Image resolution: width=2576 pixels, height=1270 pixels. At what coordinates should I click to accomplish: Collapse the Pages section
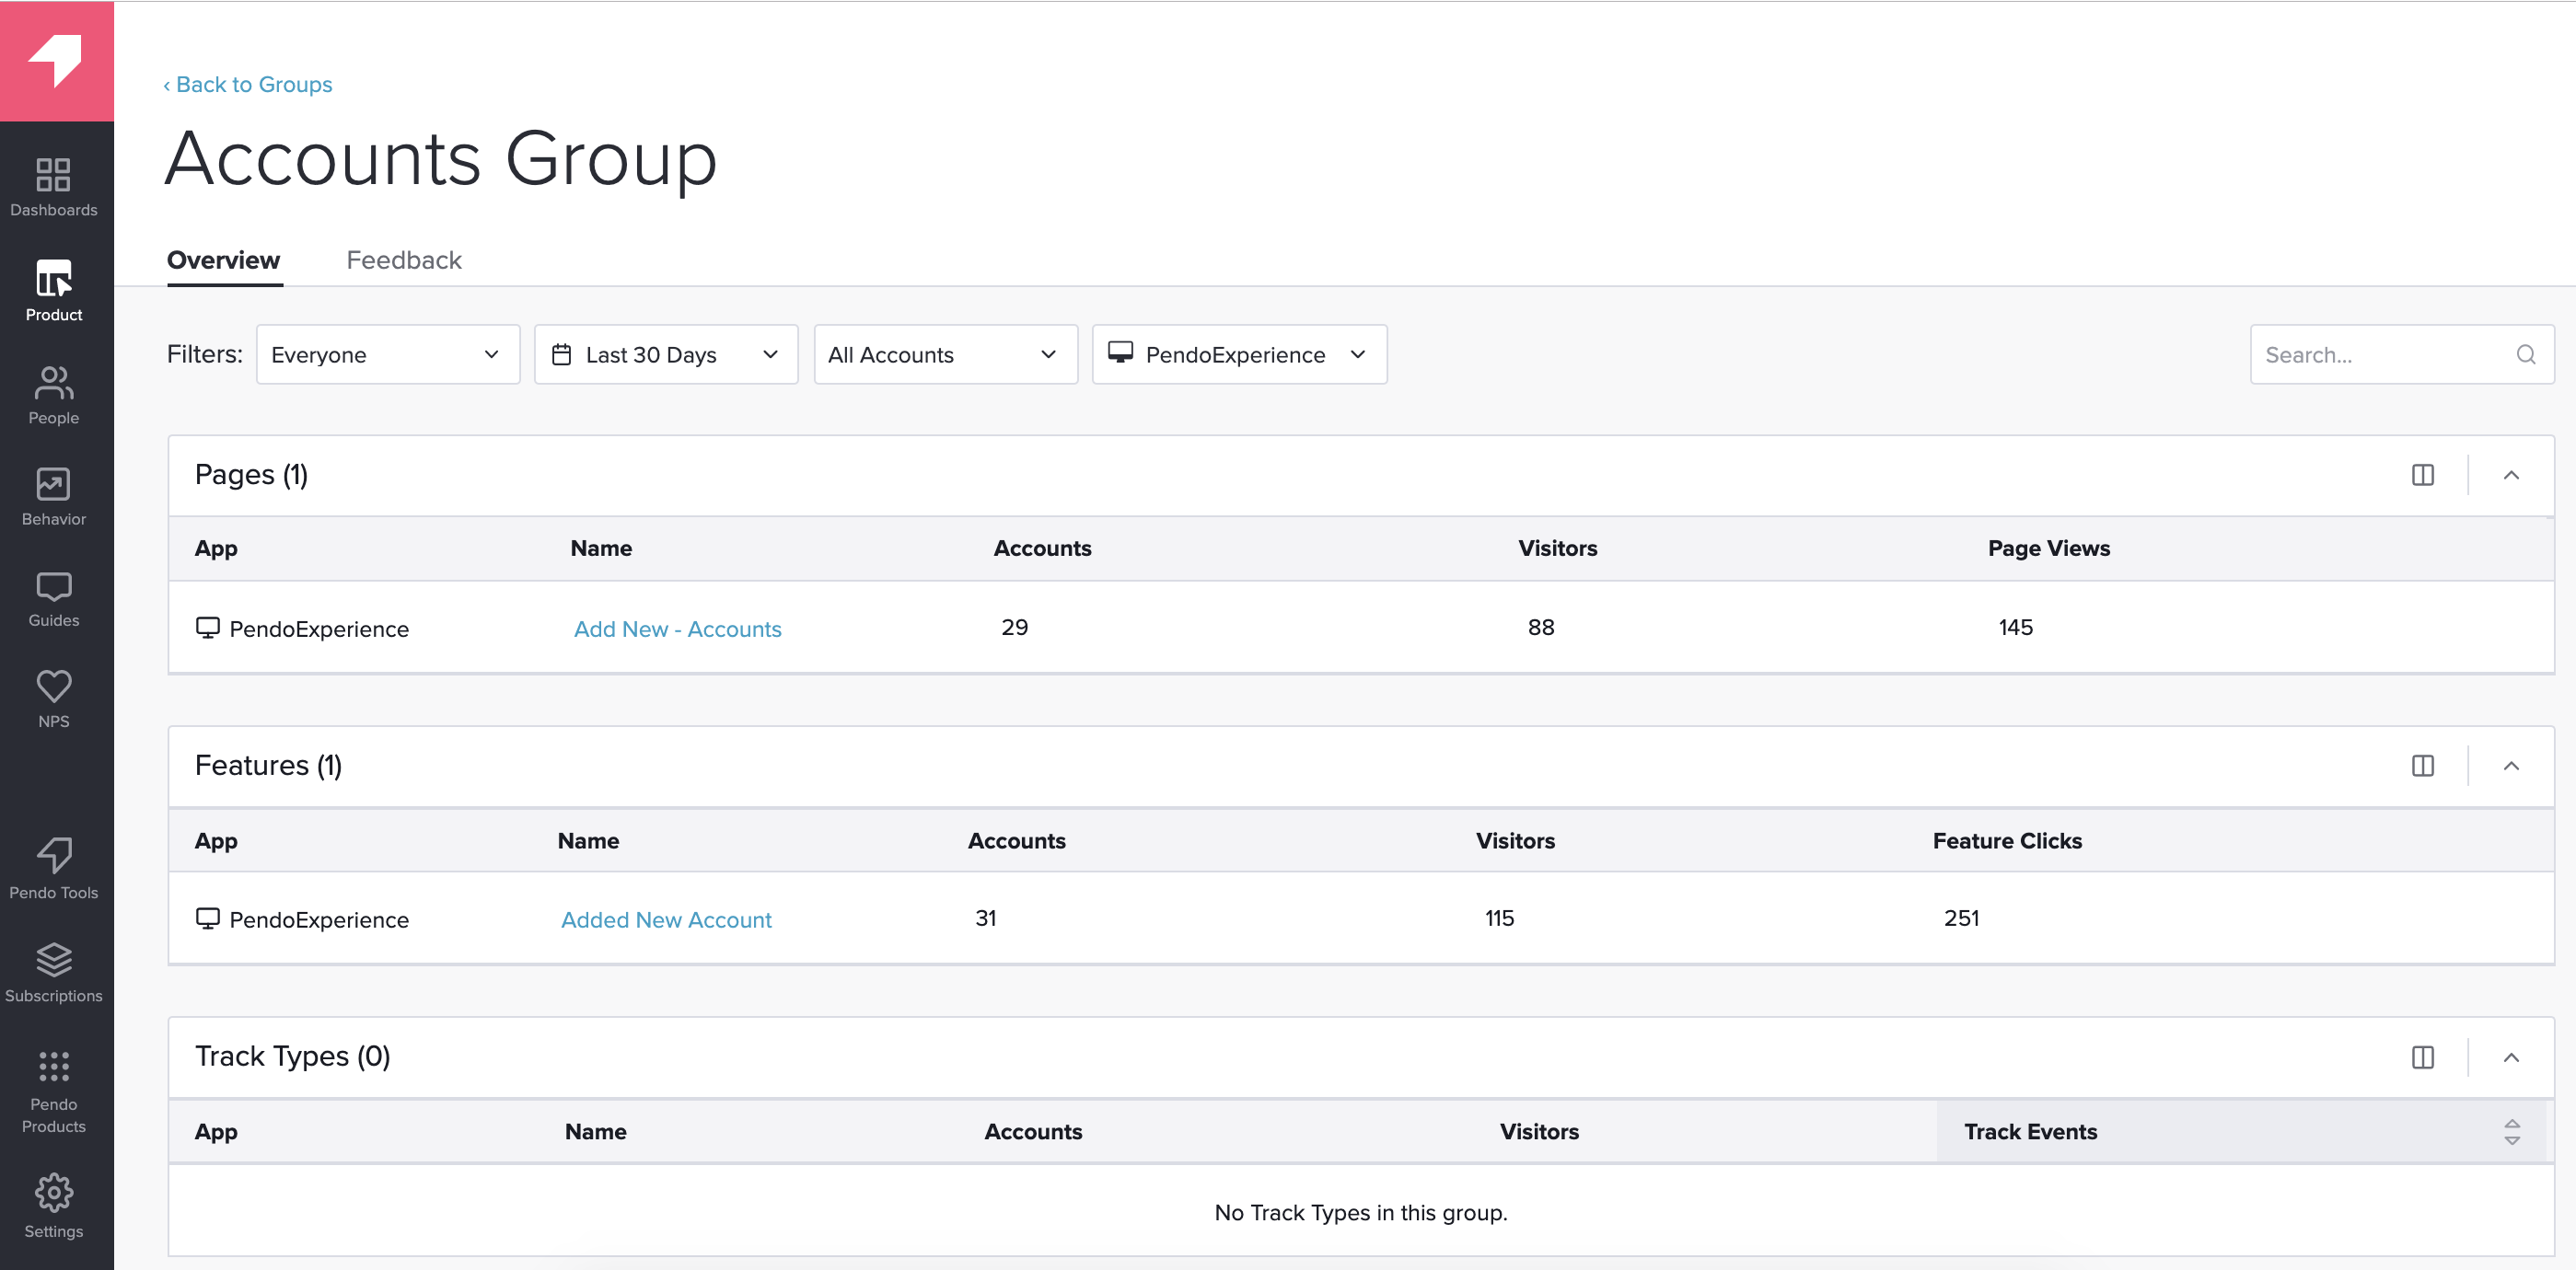point(2510,475)
